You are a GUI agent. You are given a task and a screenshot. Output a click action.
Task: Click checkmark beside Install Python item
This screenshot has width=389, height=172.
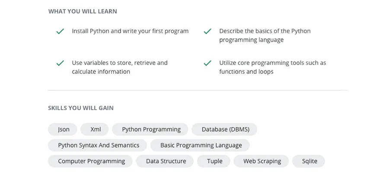tap(60, 31)
